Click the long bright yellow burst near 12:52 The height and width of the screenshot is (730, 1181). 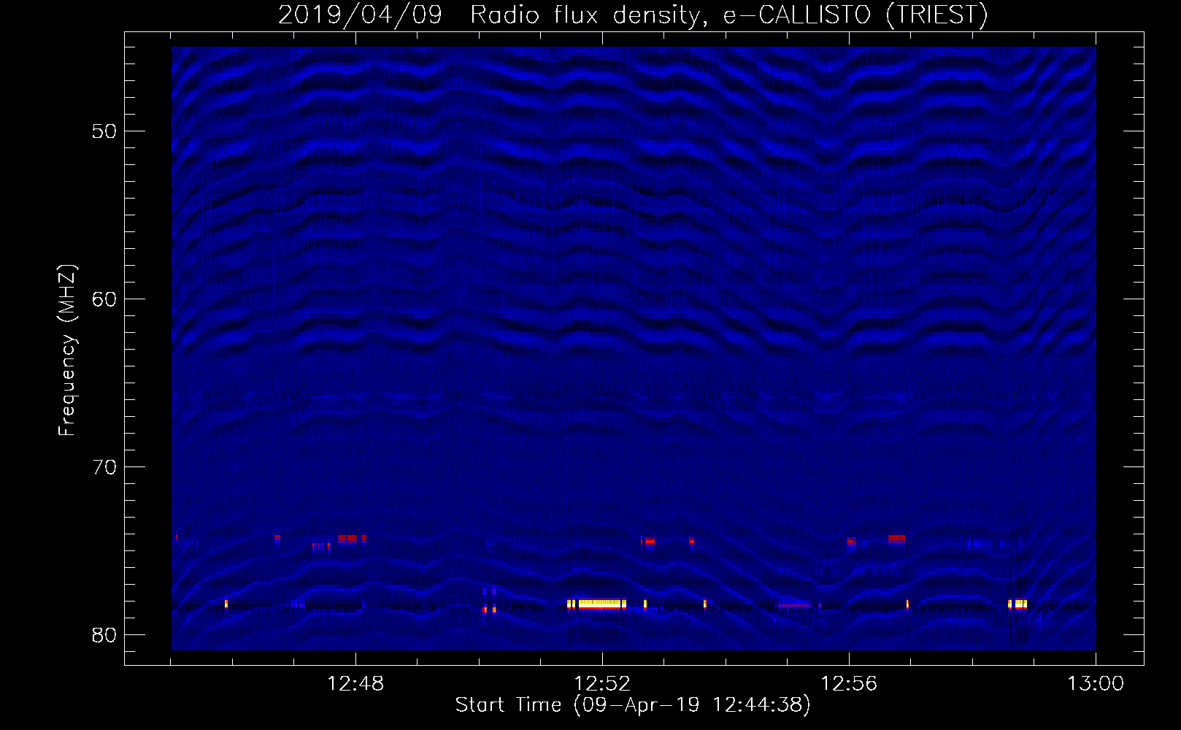coord(597,604)
